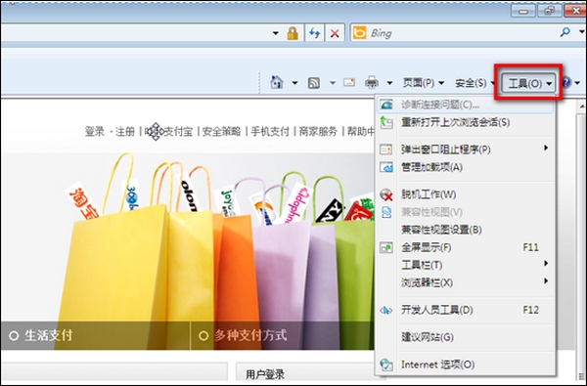This screenshot has width=587, height=386.
Task: Open Internet 选项(O)
Action: [466, 365]
